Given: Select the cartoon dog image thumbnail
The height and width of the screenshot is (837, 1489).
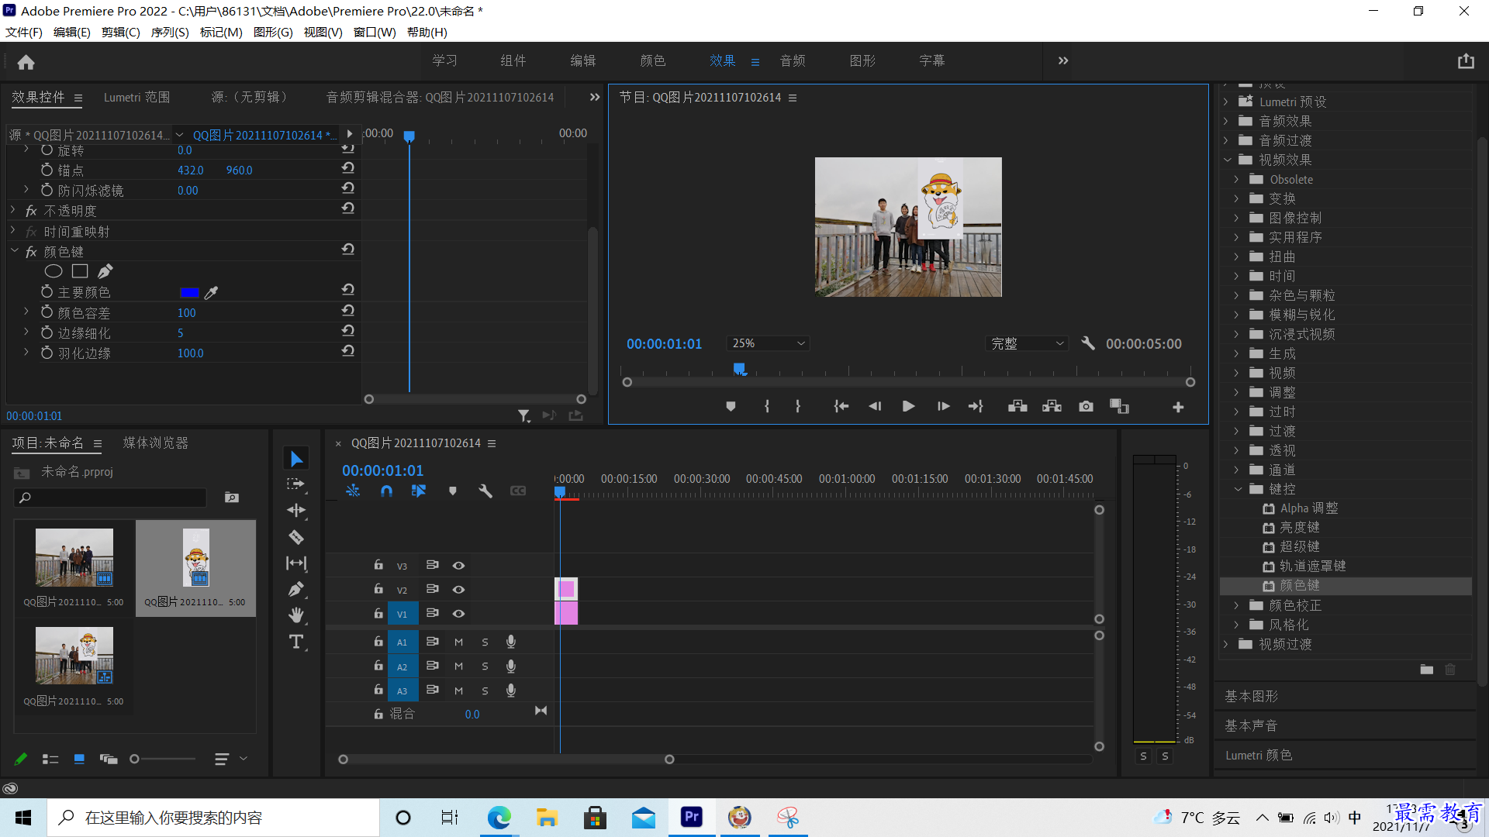Looking at the screenshot, I should [196, 558].
